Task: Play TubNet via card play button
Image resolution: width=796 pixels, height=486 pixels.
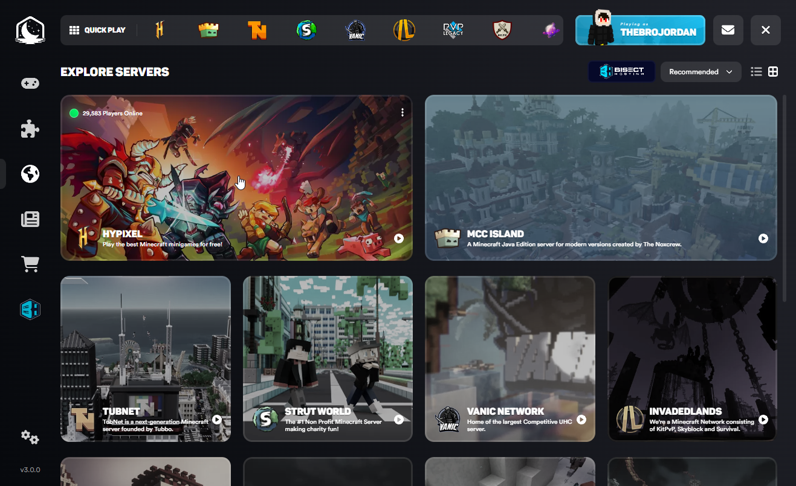Action: click(x=217, y=420)
